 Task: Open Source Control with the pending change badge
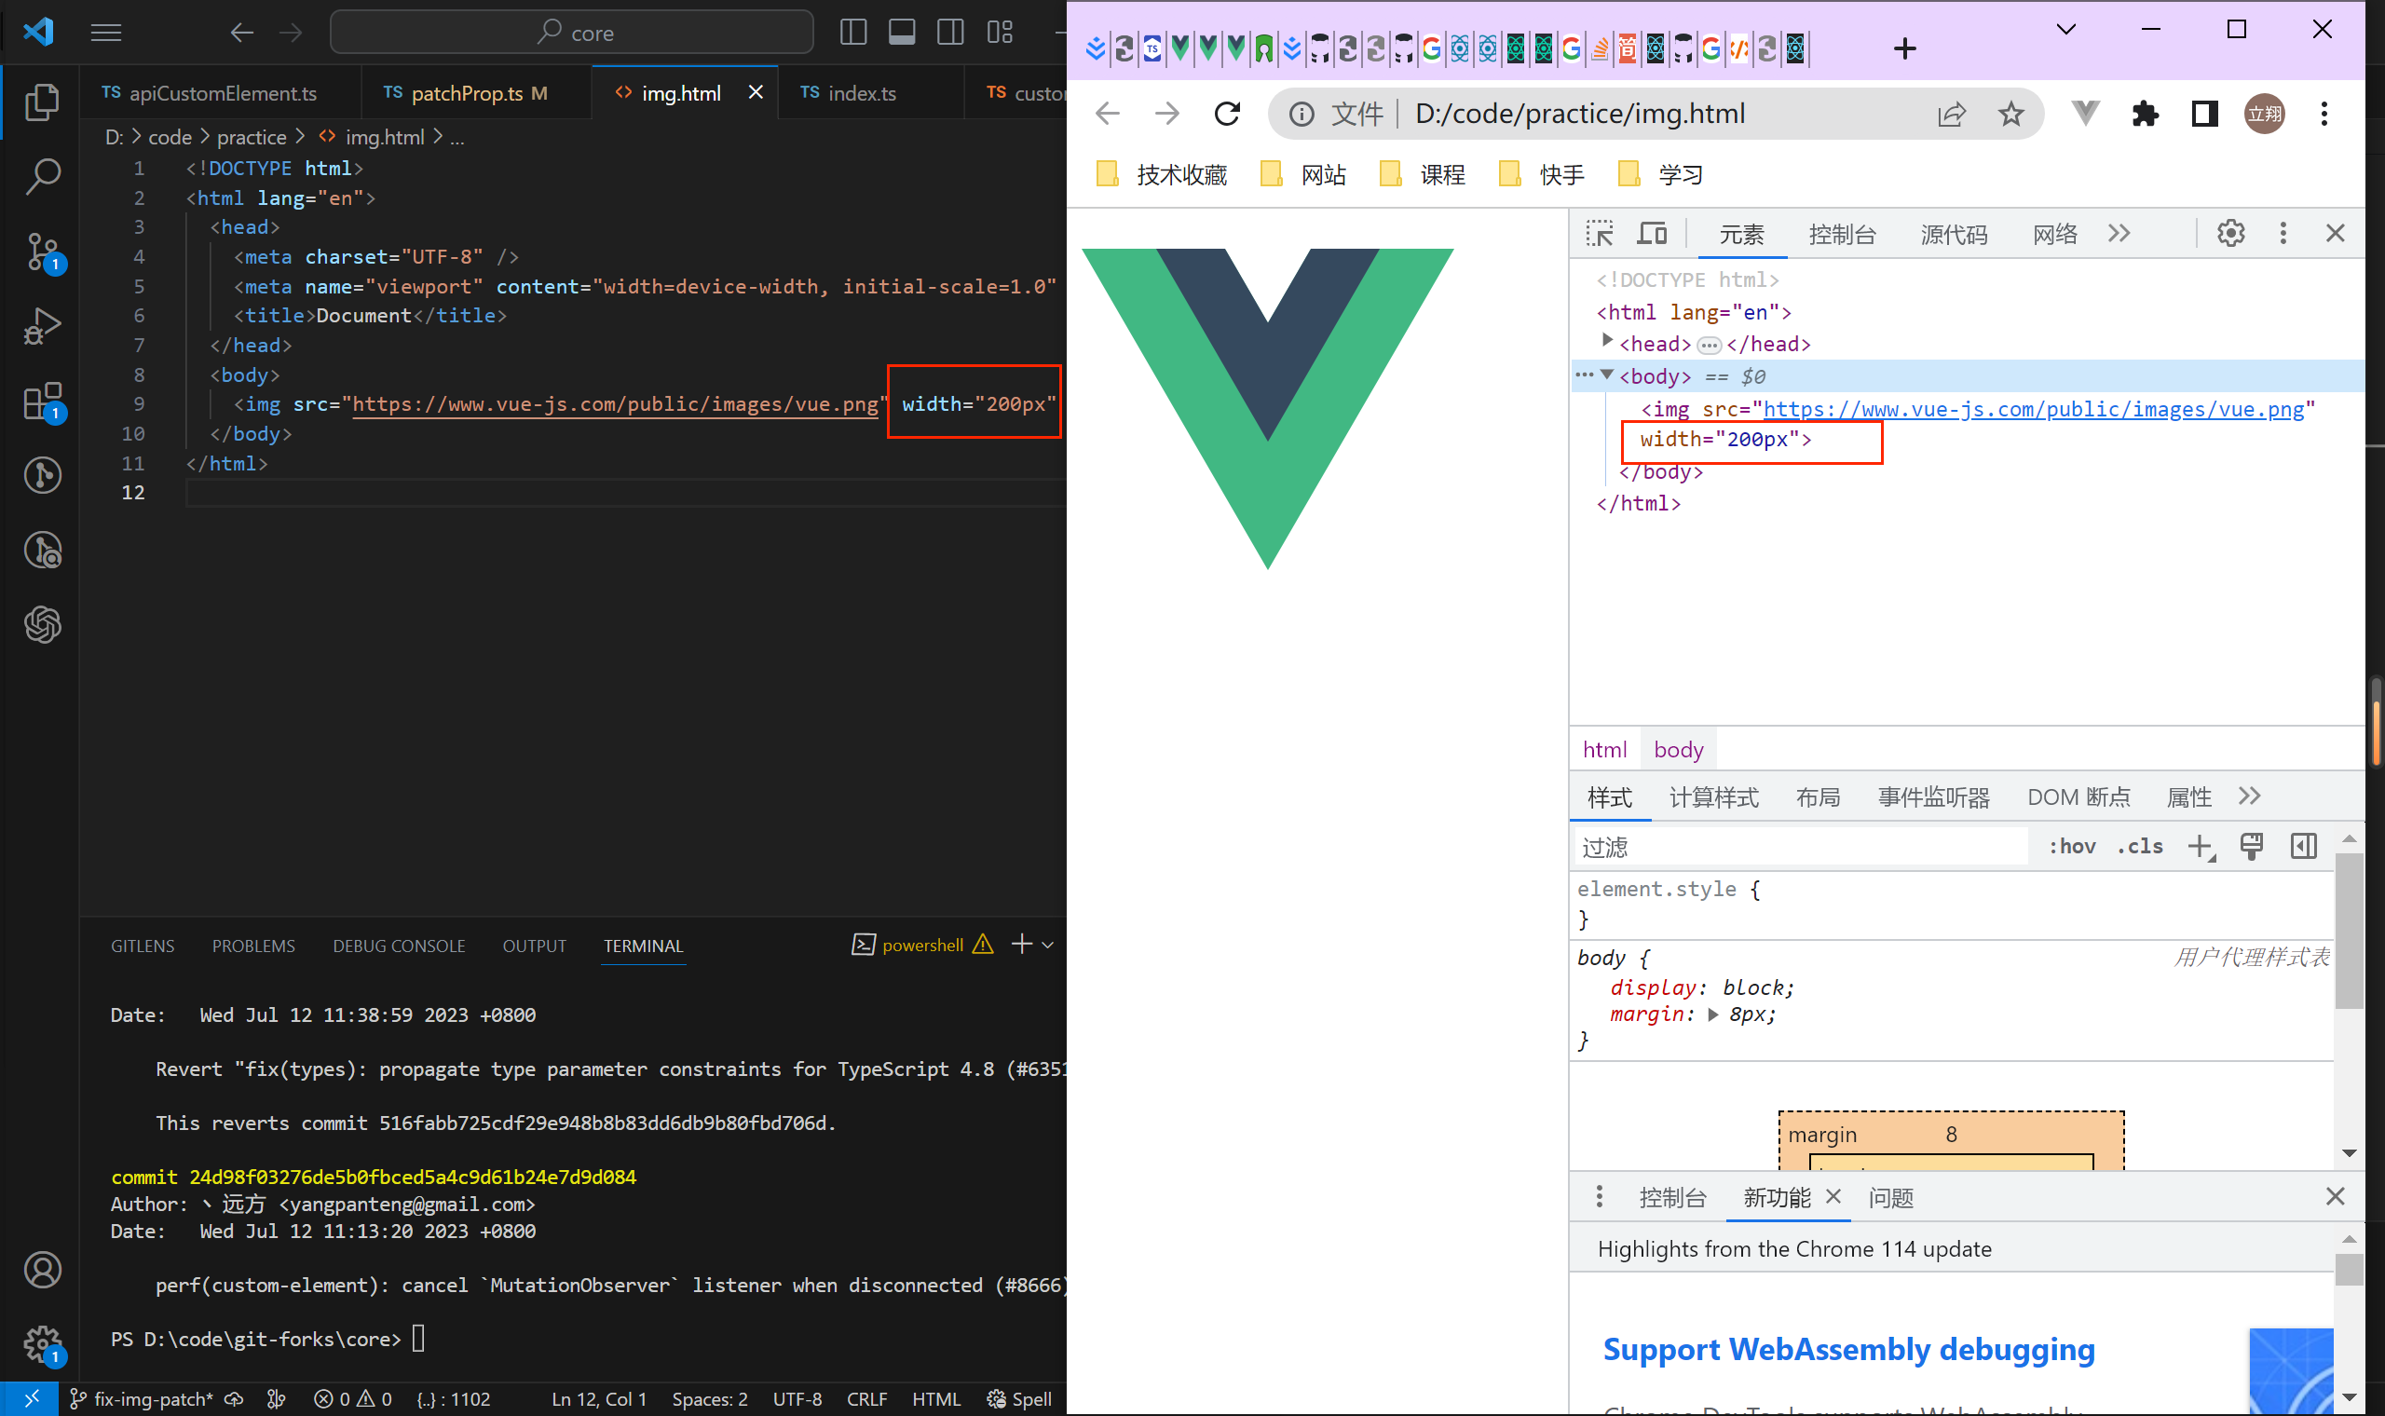click(x=41, y=251)
